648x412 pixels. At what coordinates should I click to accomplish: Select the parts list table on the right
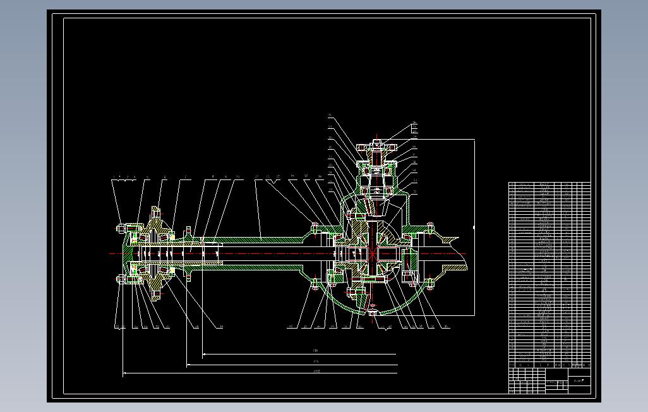pos(549,275)
